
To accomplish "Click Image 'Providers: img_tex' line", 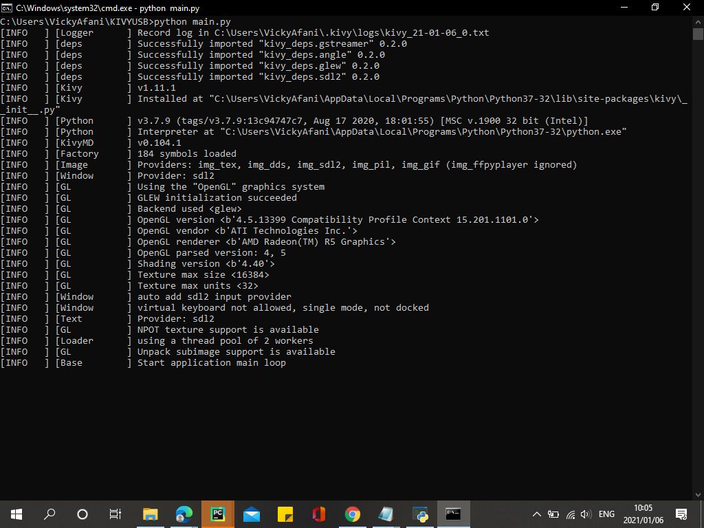I will [289, 165].
